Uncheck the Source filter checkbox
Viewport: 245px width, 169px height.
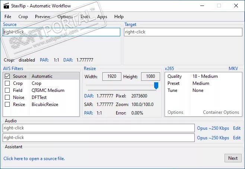pos(7,76)
